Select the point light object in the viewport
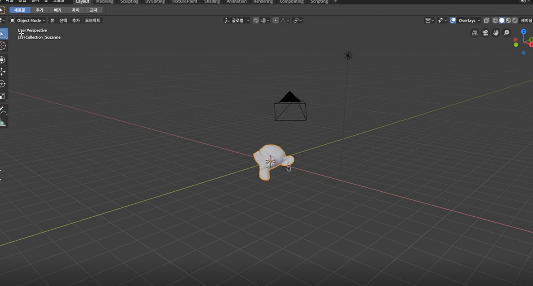The height and width of the screenshot is (286, 533). [x=348, y=56]
